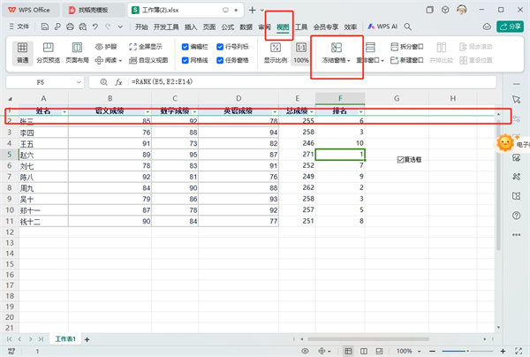Switch to the 找稻壳模板 document tab
The image size is (530, 357).
click(x=93, y=10)
